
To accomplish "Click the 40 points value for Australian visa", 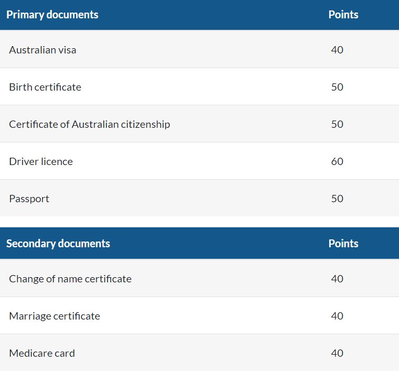I will click(337, 50).
